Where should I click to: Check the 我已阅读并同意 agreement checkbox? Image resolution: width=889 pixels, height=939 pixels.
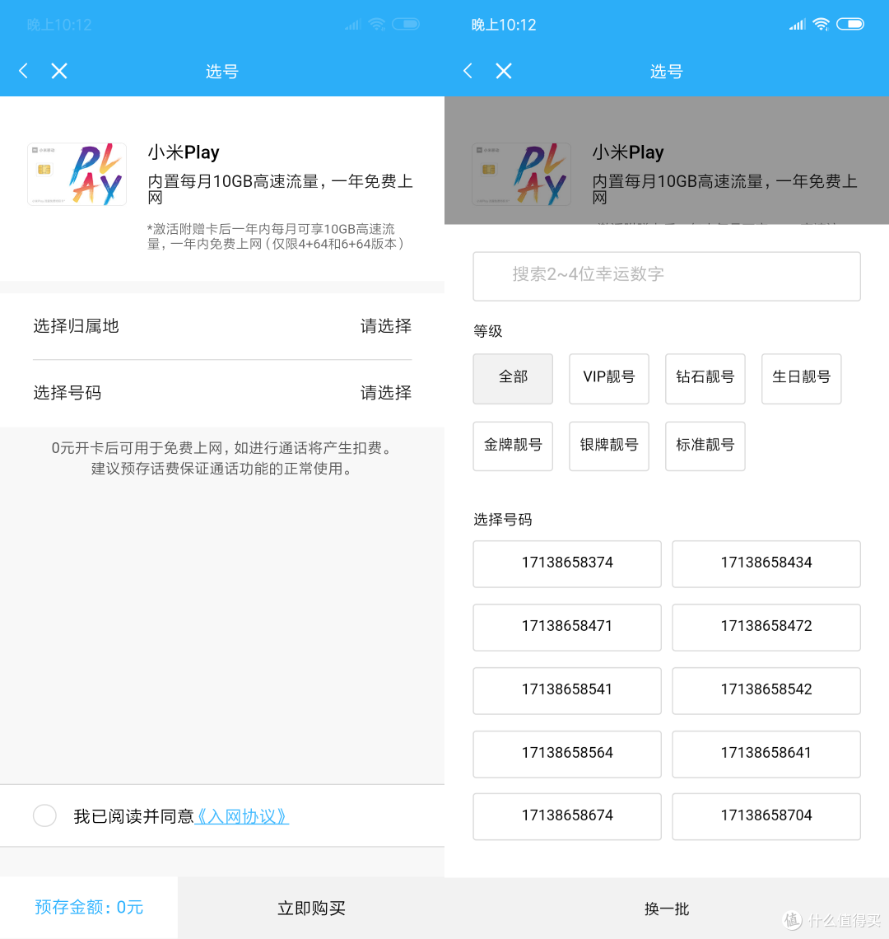click(44, 815)
